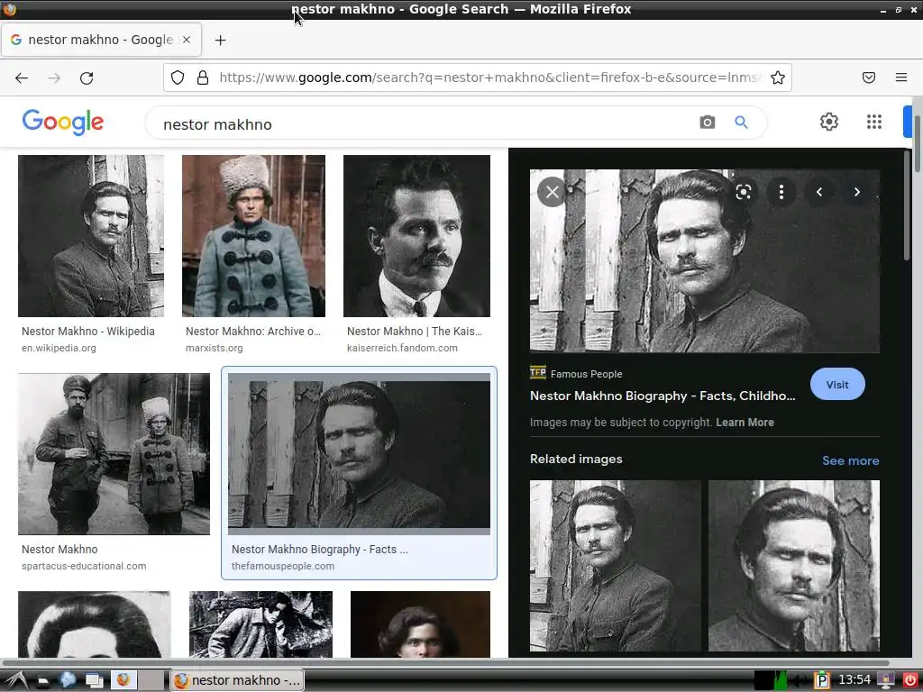Screen dimensions: 923x692
Task: Open second related image close-up thumbnail
Action: (794, 566)
